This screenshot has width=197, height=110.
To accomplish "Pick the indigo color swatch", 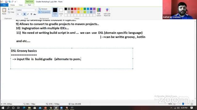I will (x=91, y=9).
